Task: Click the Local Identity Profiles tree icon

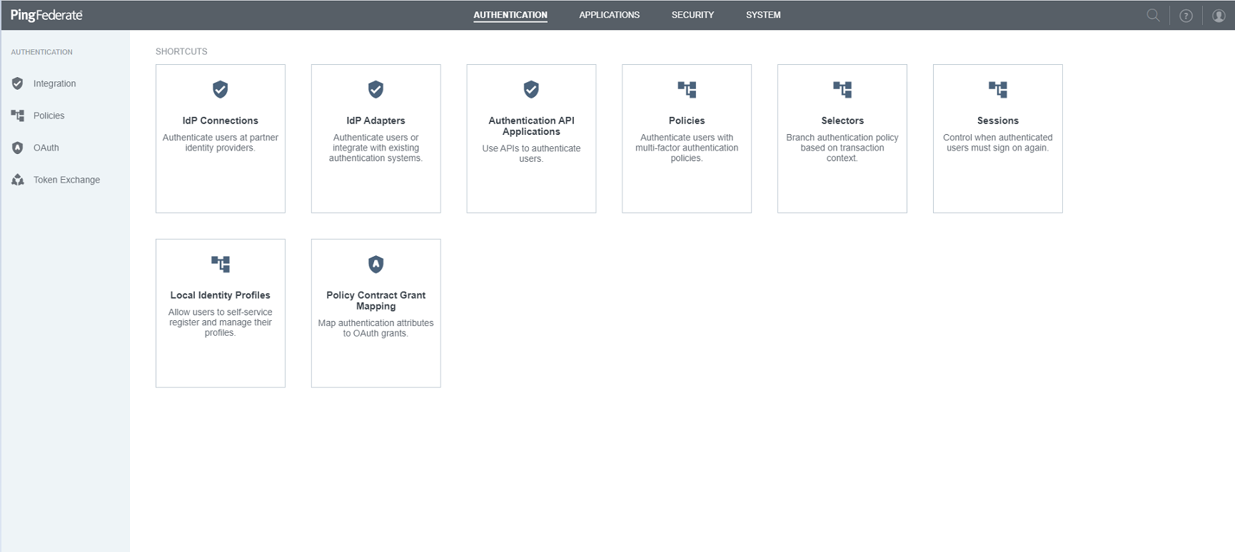Action: 221,264
